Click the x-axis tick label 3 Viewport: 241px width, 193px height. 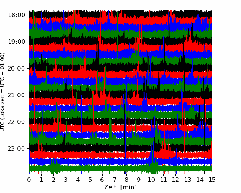click(x=66, y=180)
